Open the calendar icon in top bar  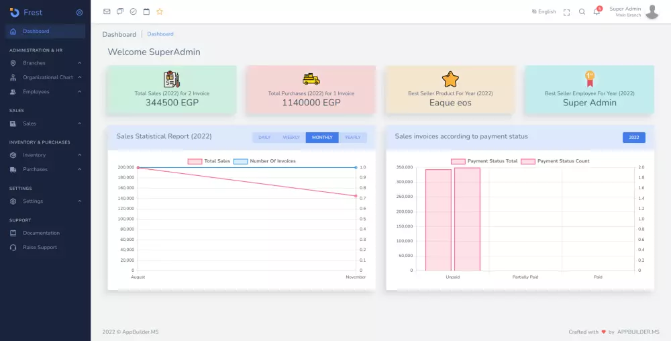(x=146, y=11)
